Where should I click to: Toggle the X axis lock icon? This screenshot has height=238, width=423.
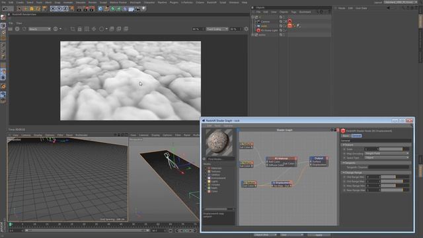(53, 9)
